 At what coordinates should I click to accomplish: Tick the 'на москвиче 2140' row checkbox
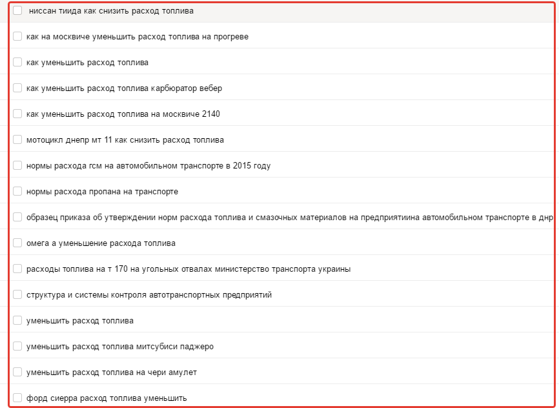(x=17, y=114)
